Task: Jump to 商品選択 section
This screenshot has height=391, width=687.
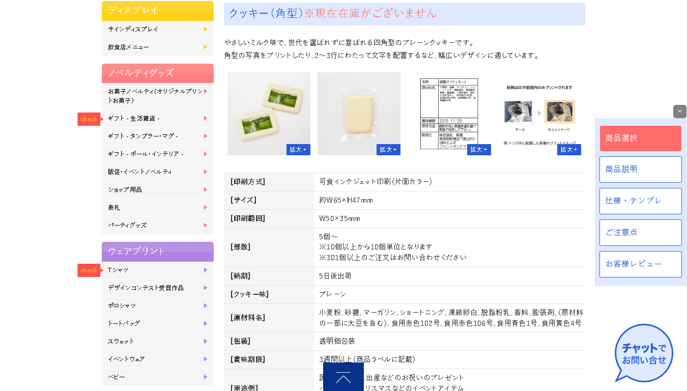Action: [641, 138]
